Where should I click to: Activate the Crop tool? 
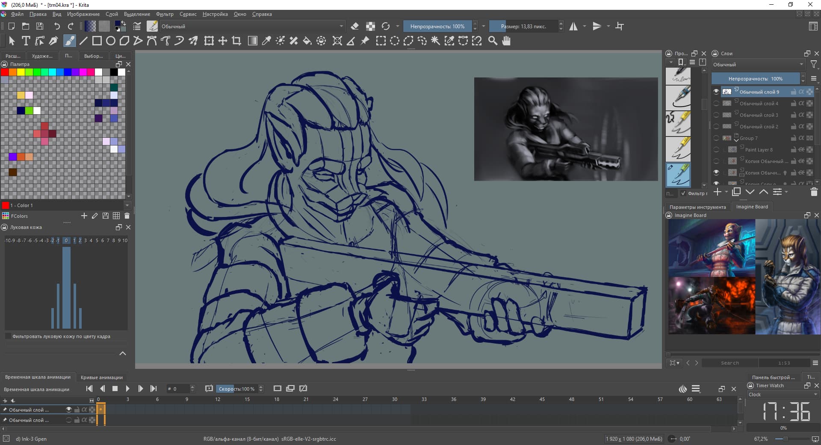(x=236, y=41)
